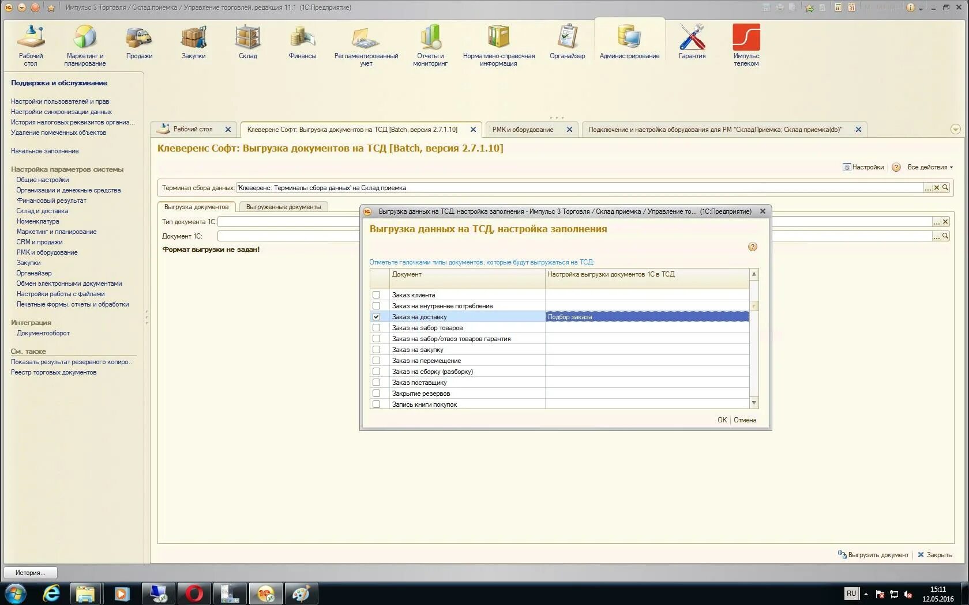The image size is (969, 605).
Task: Check the Заказ поставщику checkbox
Action: click(x=376, y=383)
